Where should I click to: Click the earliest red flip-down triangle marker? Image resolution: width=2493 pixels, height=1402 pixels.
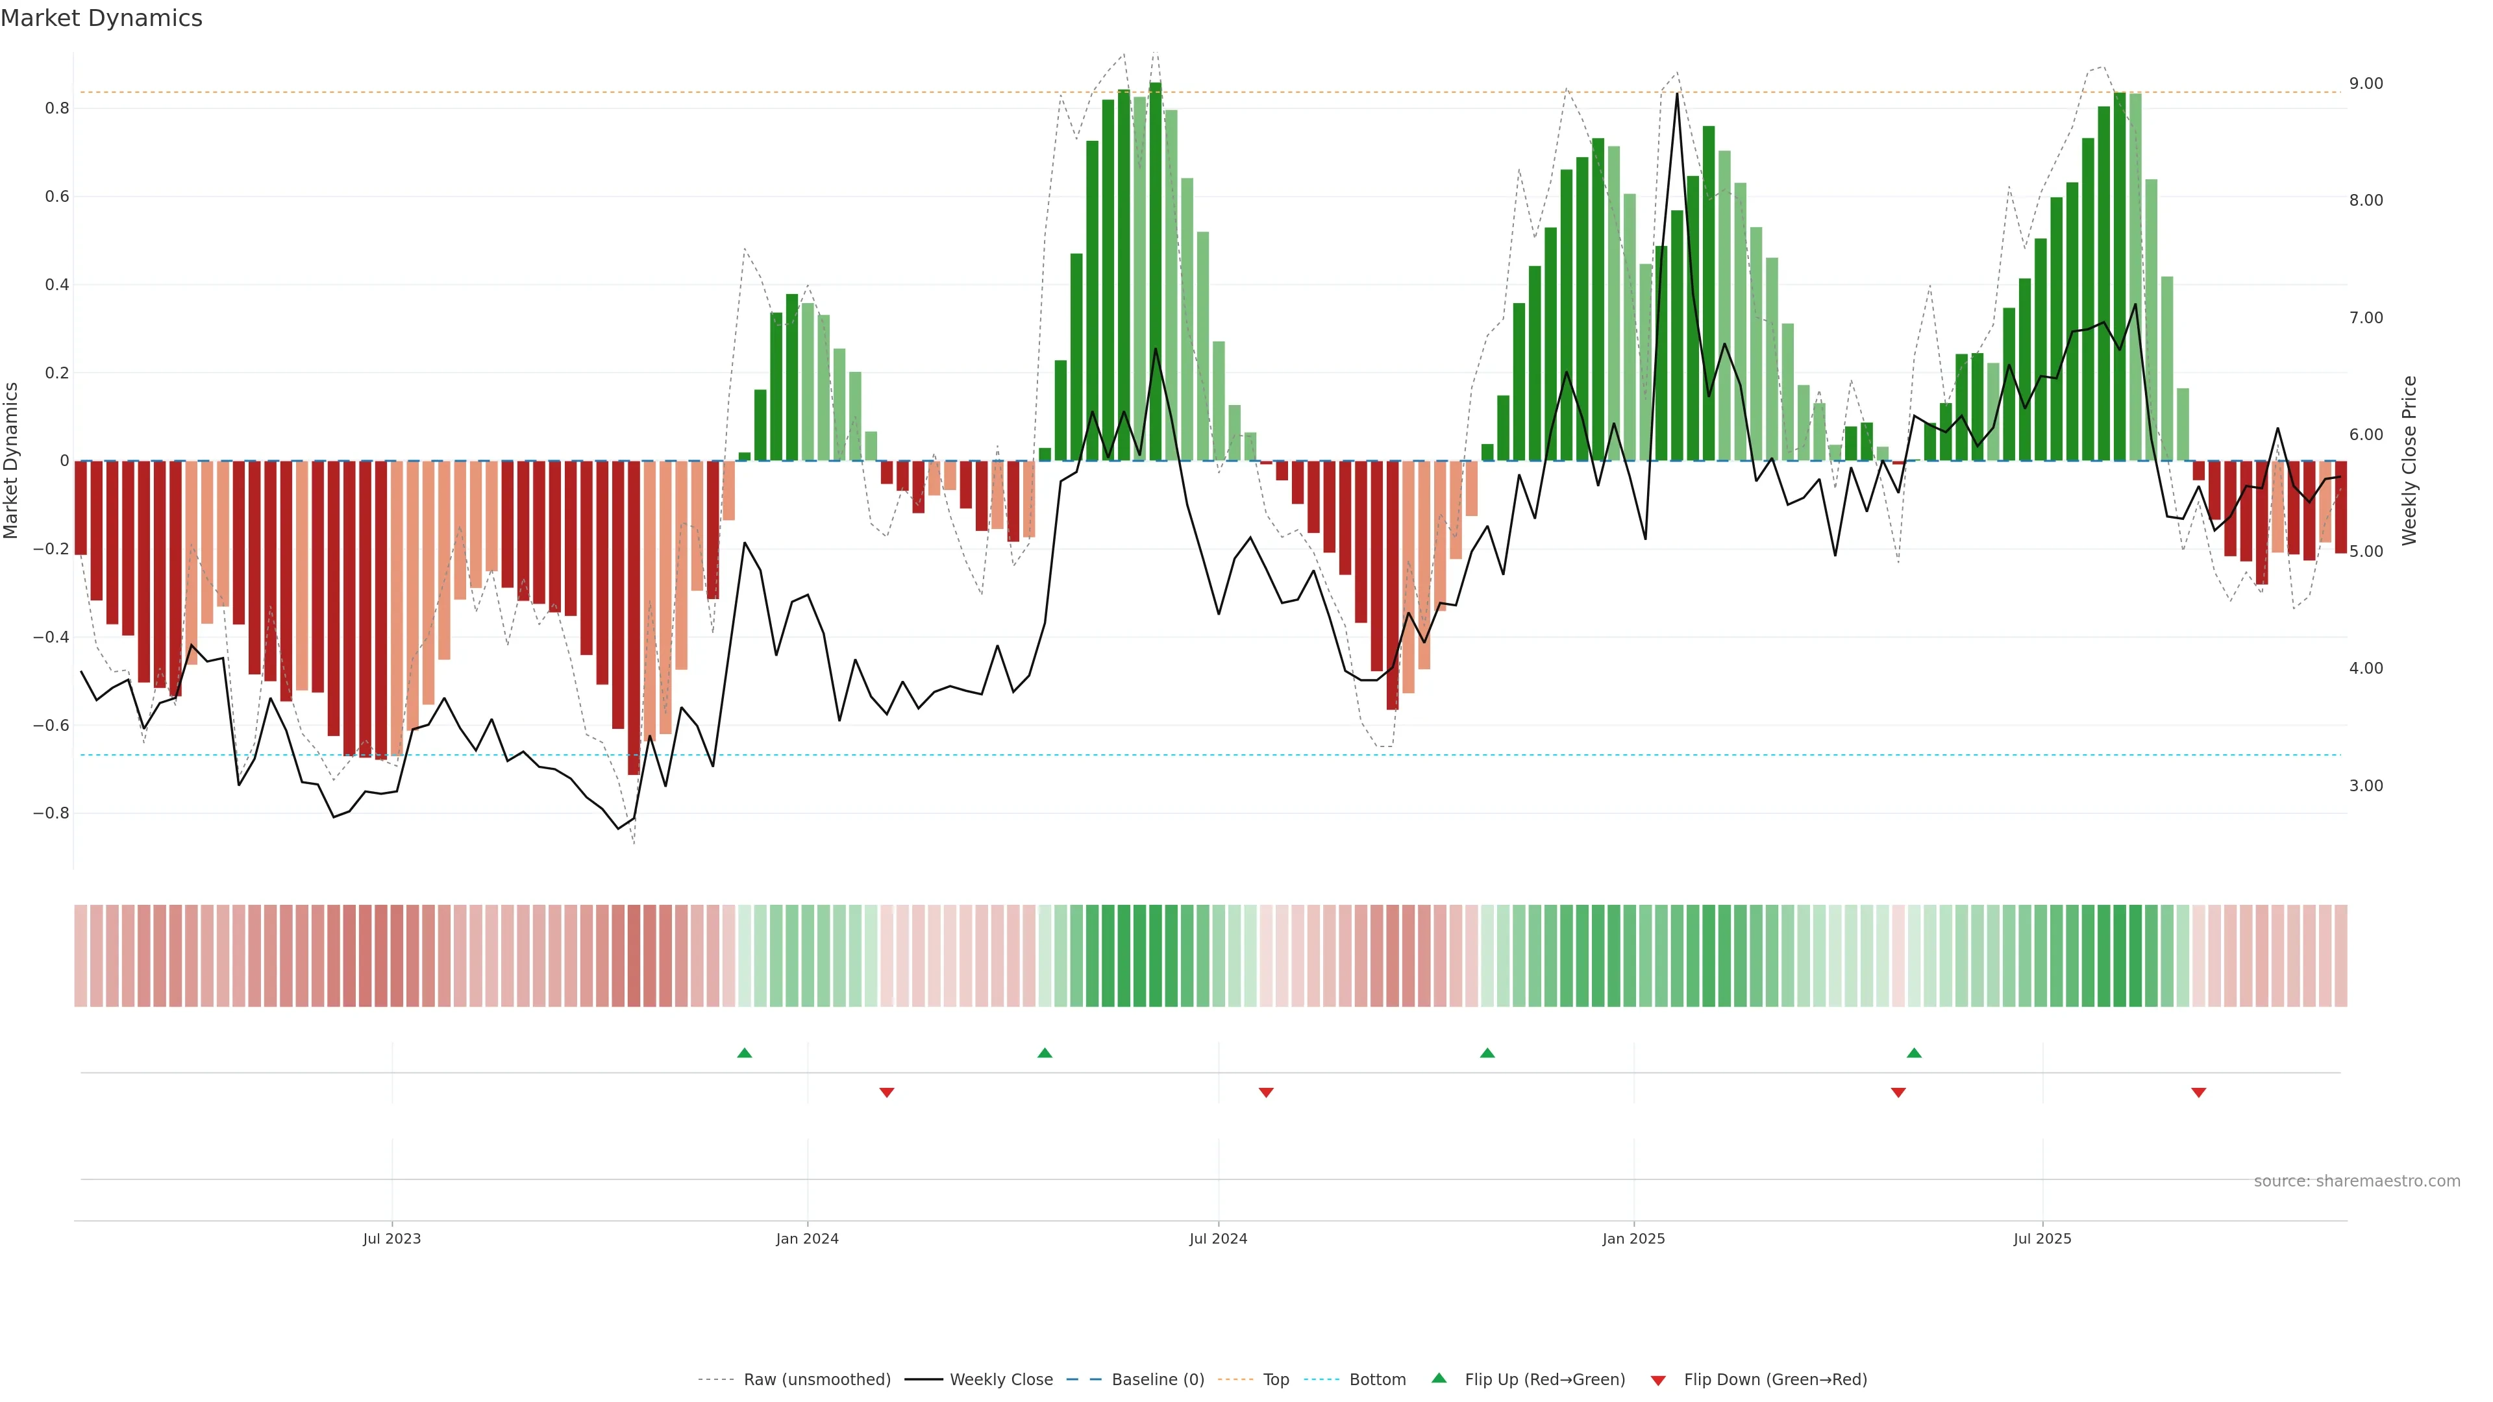(886, 1092)
